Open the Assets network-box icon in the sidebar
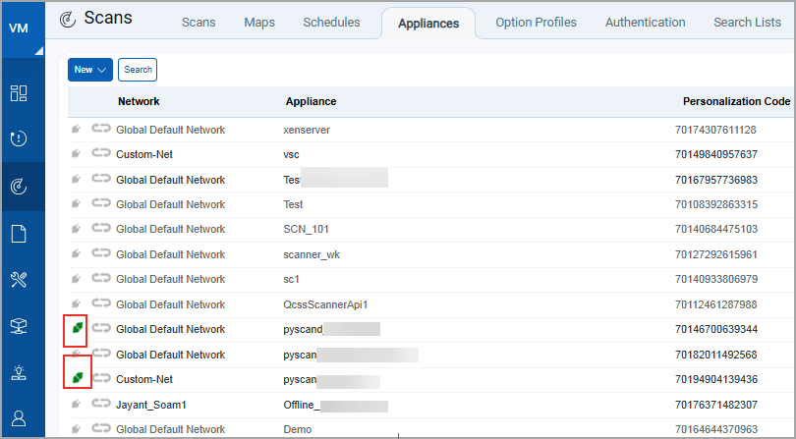Screen dimensions: 796x439 19,326
